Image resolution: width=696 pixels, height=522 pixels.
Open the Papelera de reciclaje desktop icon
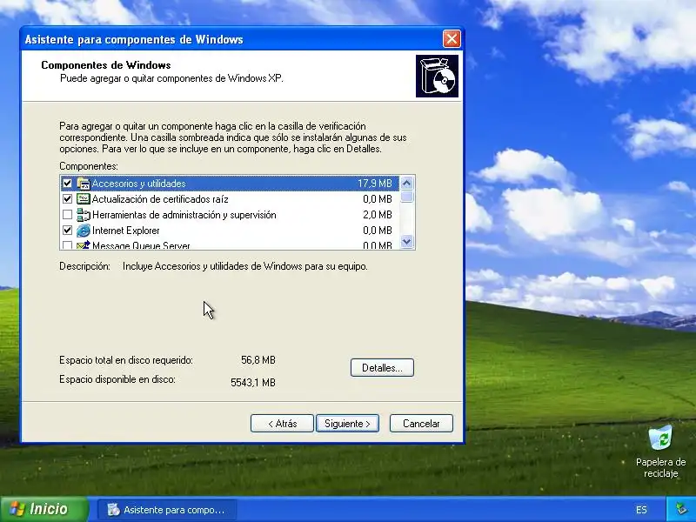pos(660,438)
